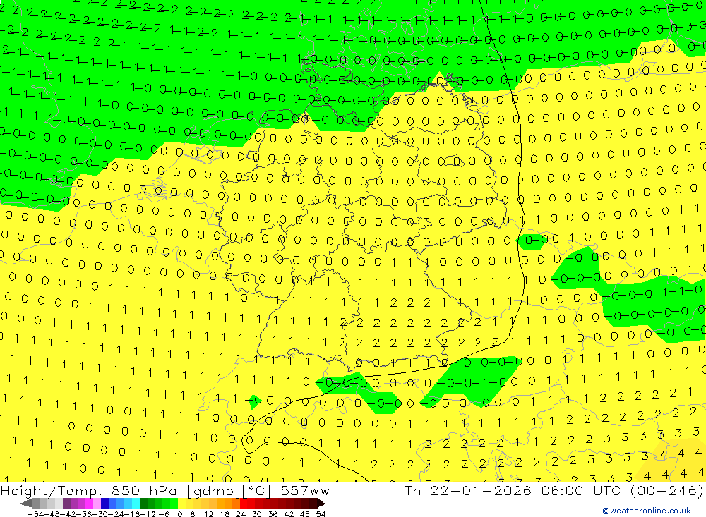The height and width of the screenshot is (517, 706).
Task: Click the "(00+246)" forecast hour text
Action: coord(666,490)
